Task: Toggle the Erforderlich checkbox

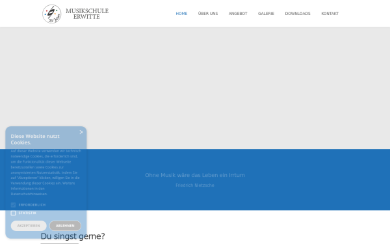Action: click(x=13, y=205)
